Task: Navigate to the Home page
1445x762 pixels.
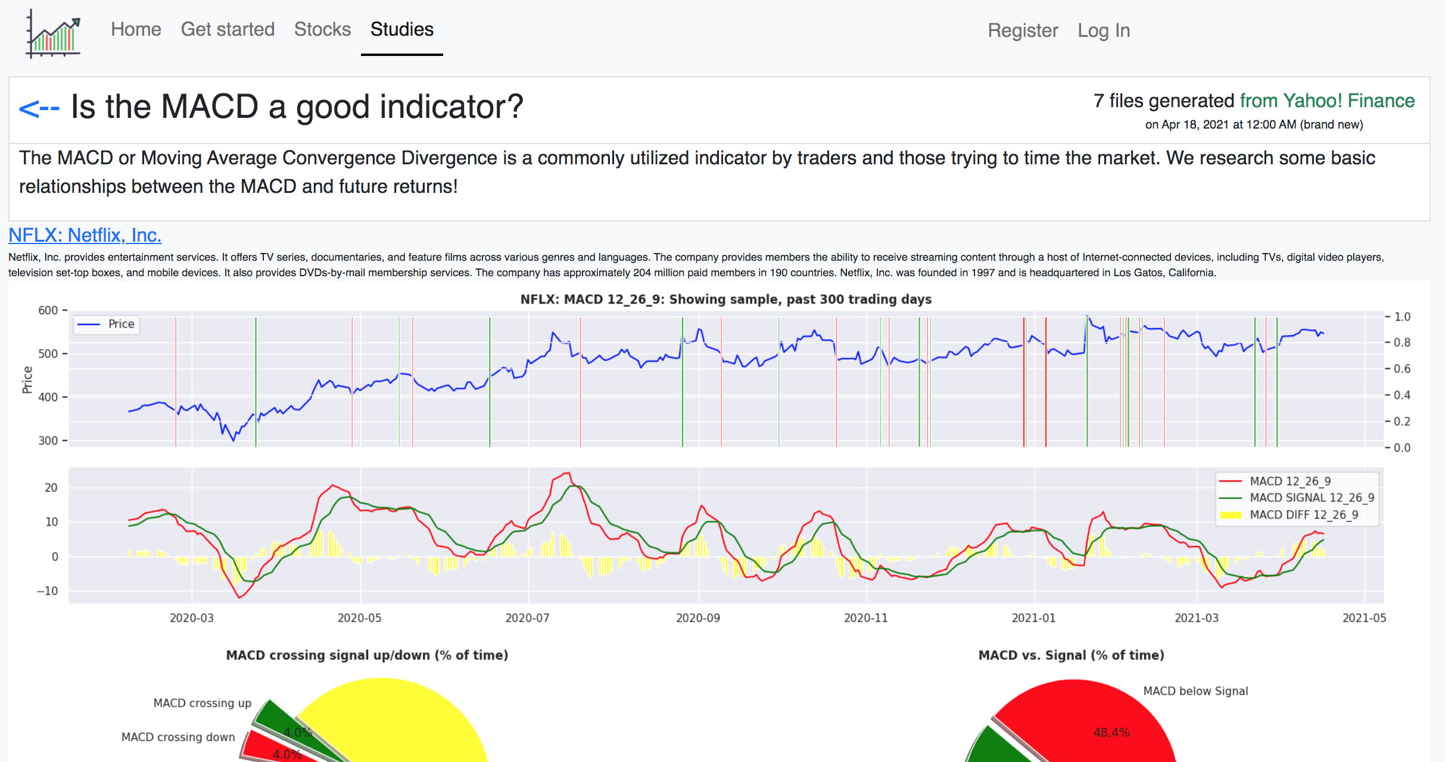Action: click(x=136, y=29)
